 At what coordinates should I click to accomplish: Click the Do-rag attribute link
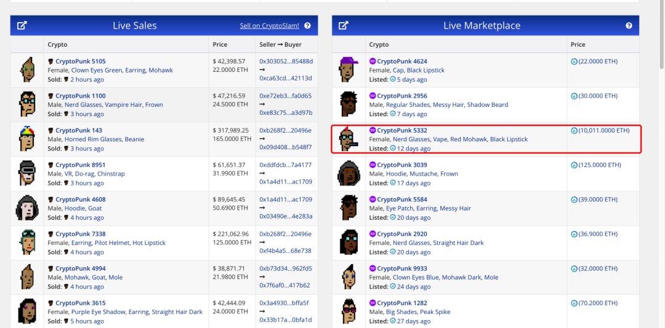pos(86,174)
